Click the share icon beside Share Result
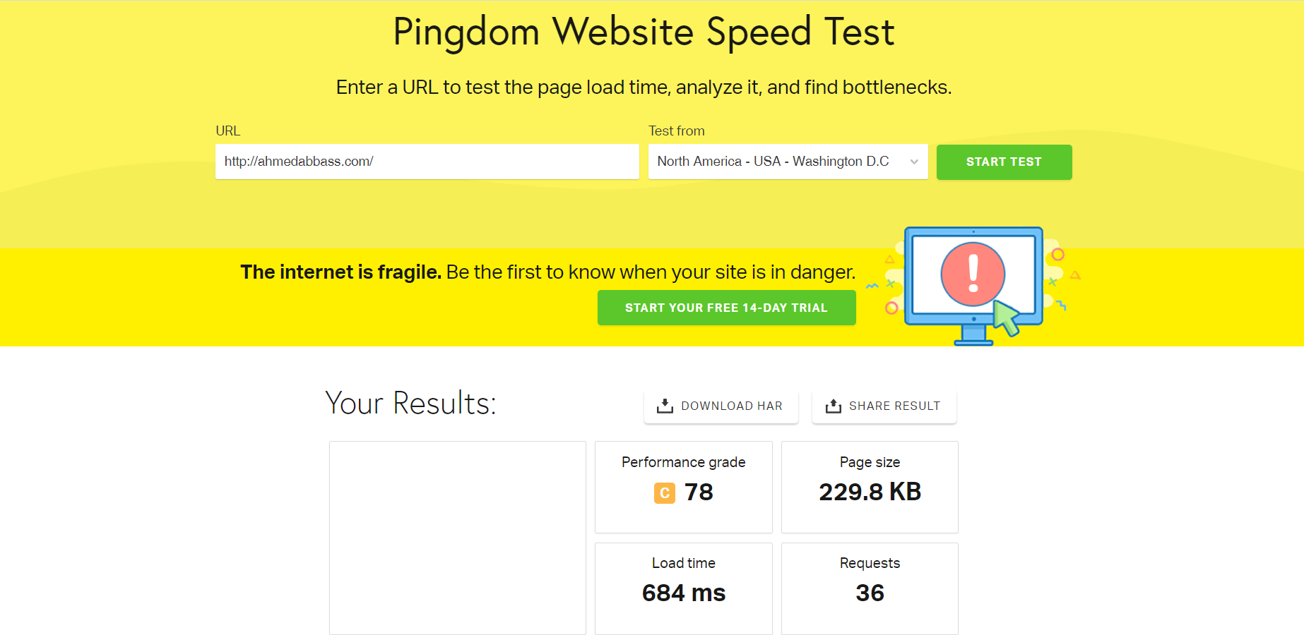1304x635 pixels. (x=834, y=406)
